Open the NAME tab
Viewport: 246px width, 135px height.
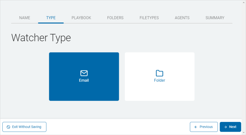coord(25,18)
